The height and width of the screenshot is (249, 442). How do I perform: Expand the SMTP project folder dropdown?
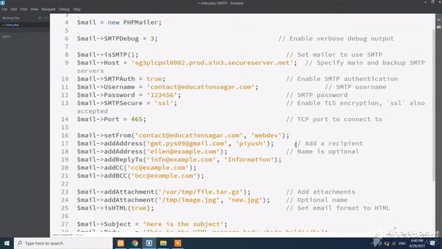(x=7, y=37)
